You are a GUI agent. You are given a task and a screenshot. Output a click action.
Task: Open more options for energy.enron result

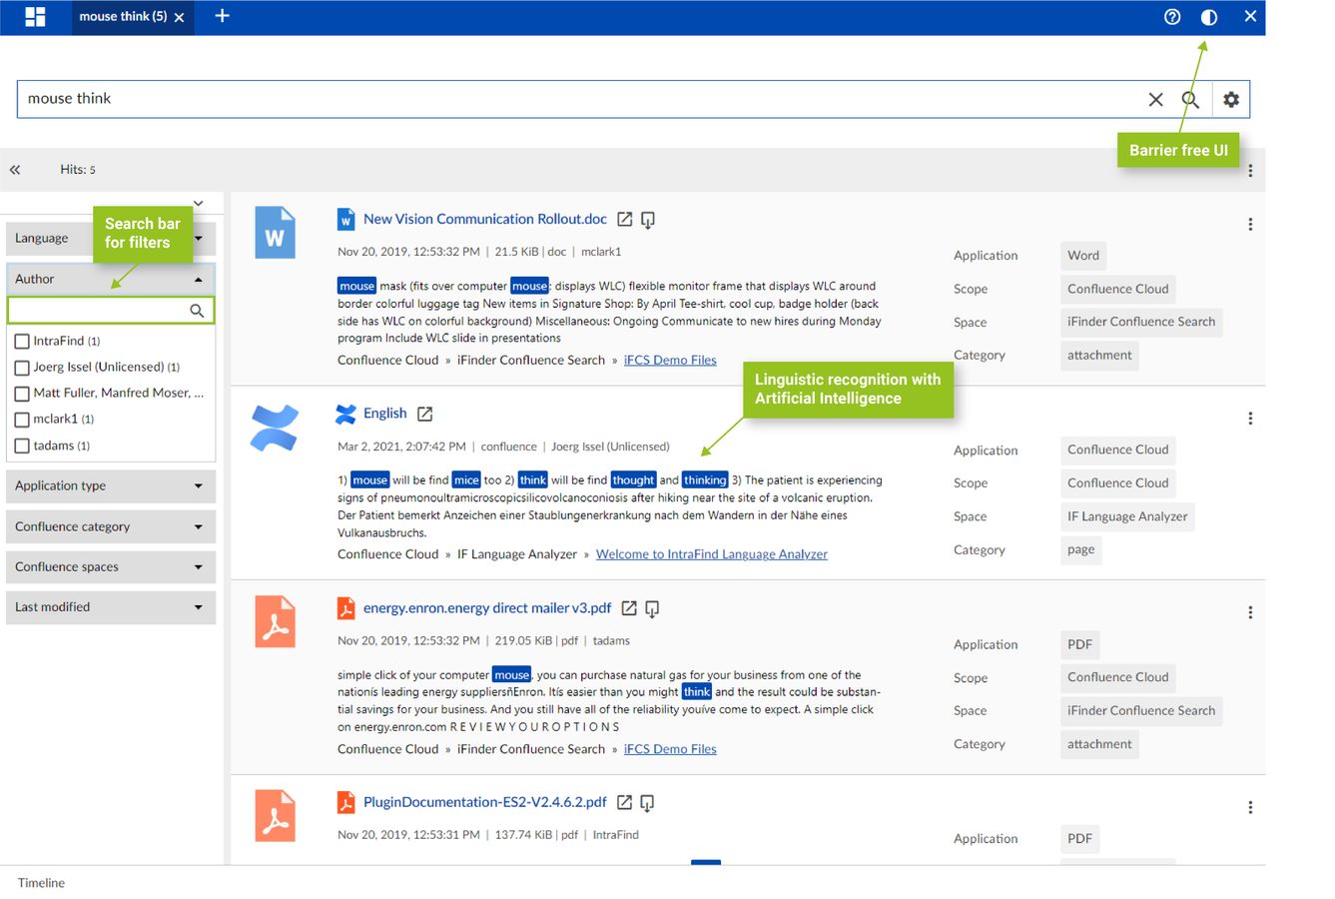[1250, 612]
